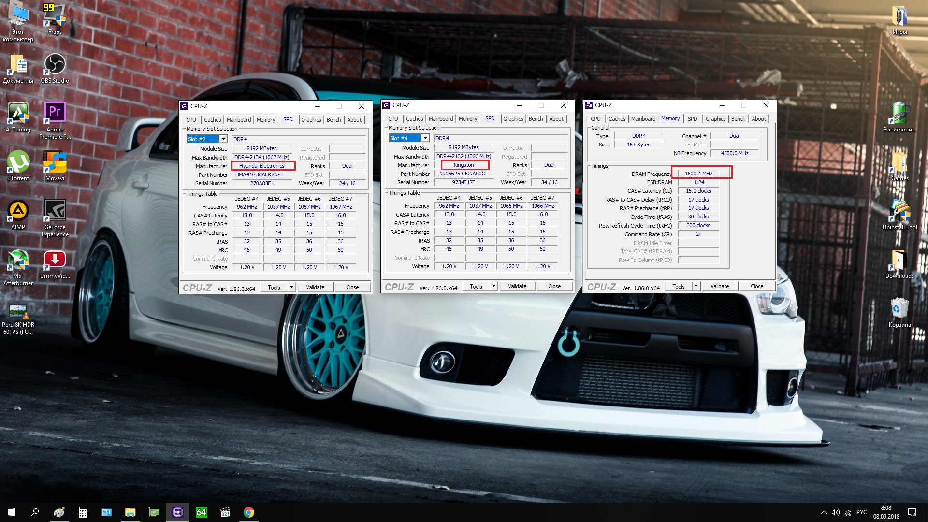Open the µTorrent desktop icon

18,162
